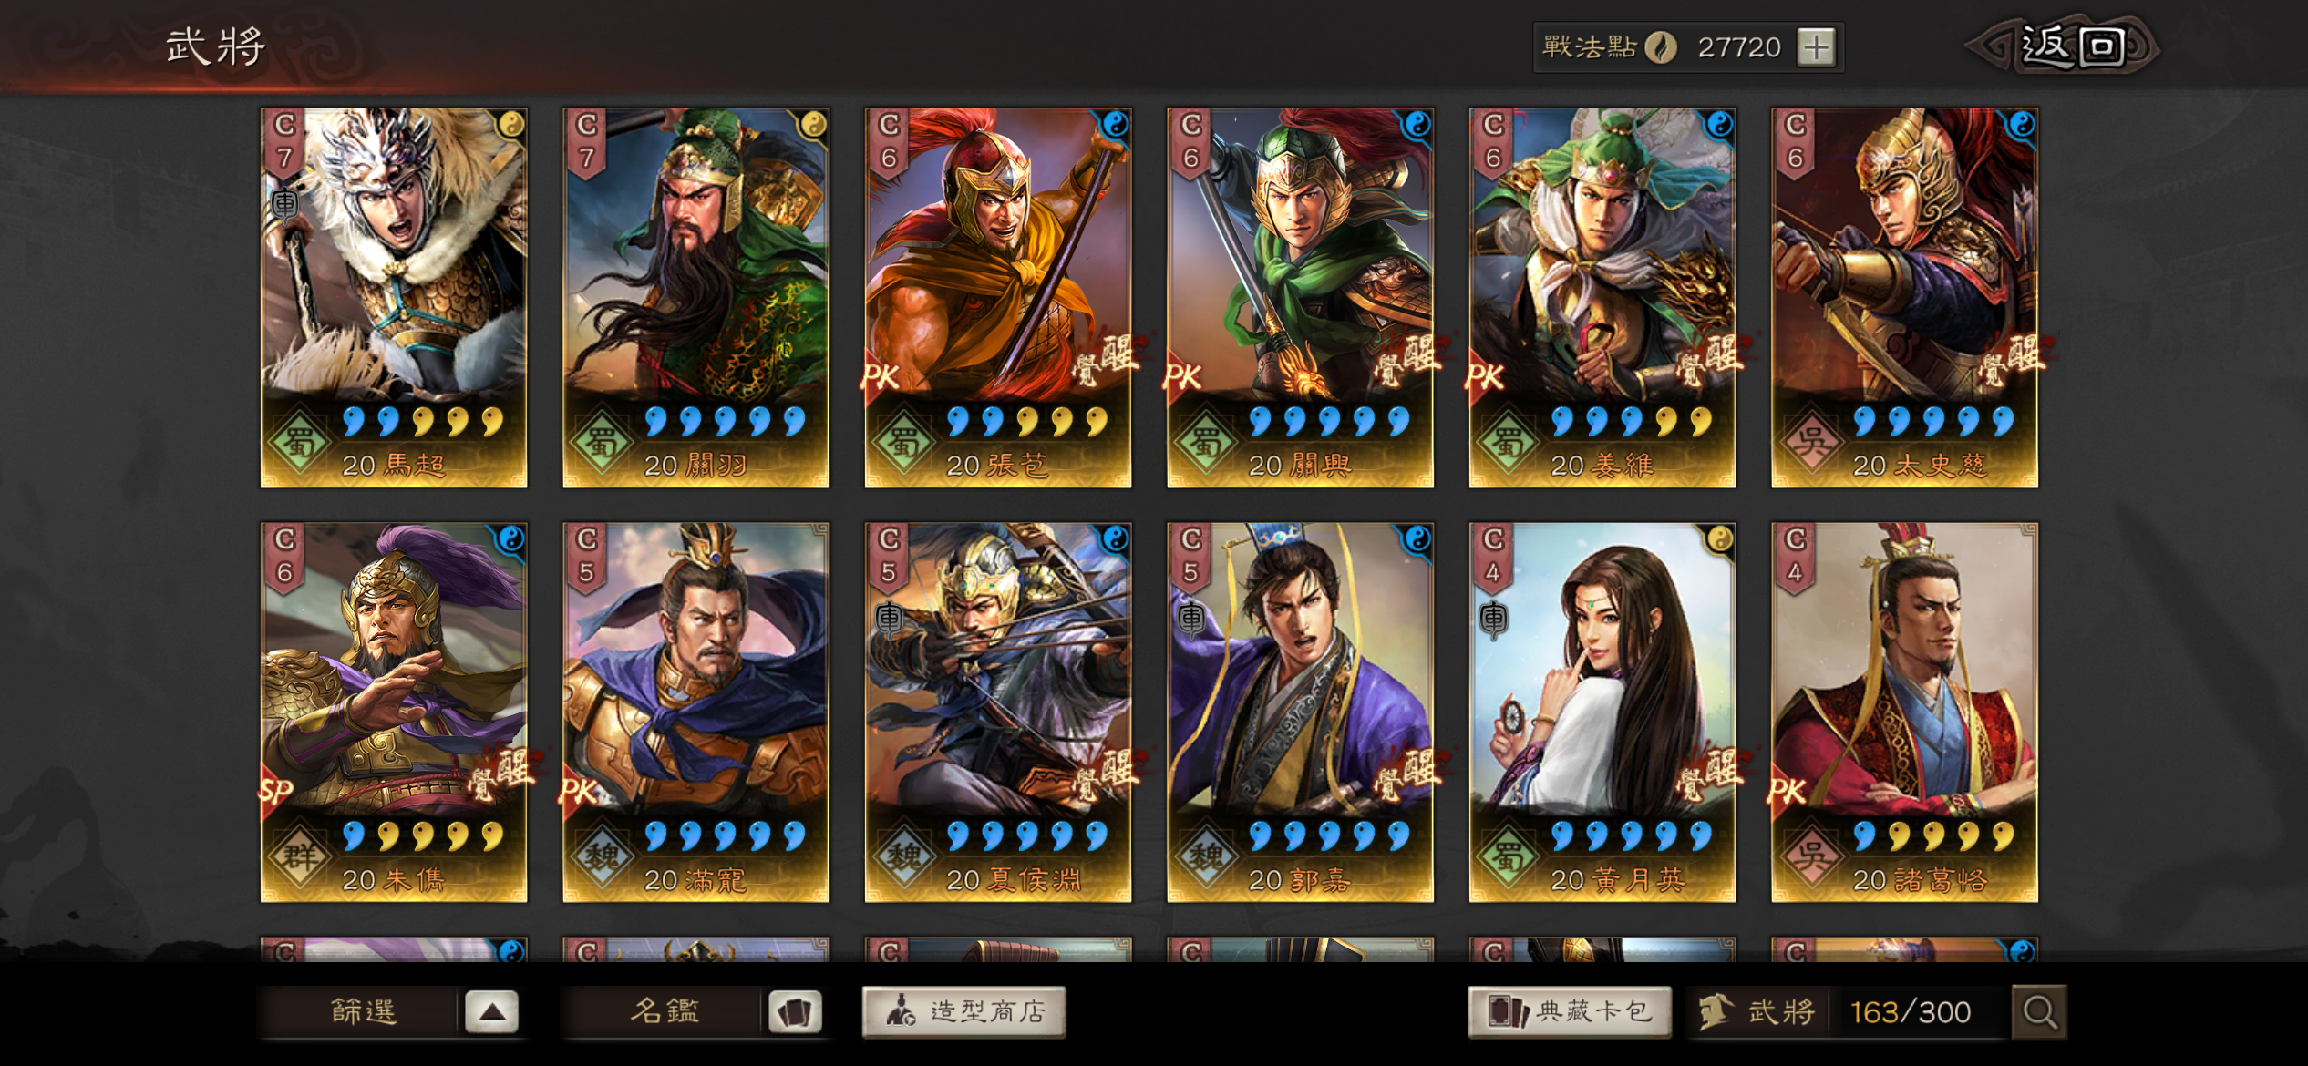Open the 典藏卡包 card packs
Image resolution: width=2308 pixels, height=1066 pixels.
pos(1570,1011)
